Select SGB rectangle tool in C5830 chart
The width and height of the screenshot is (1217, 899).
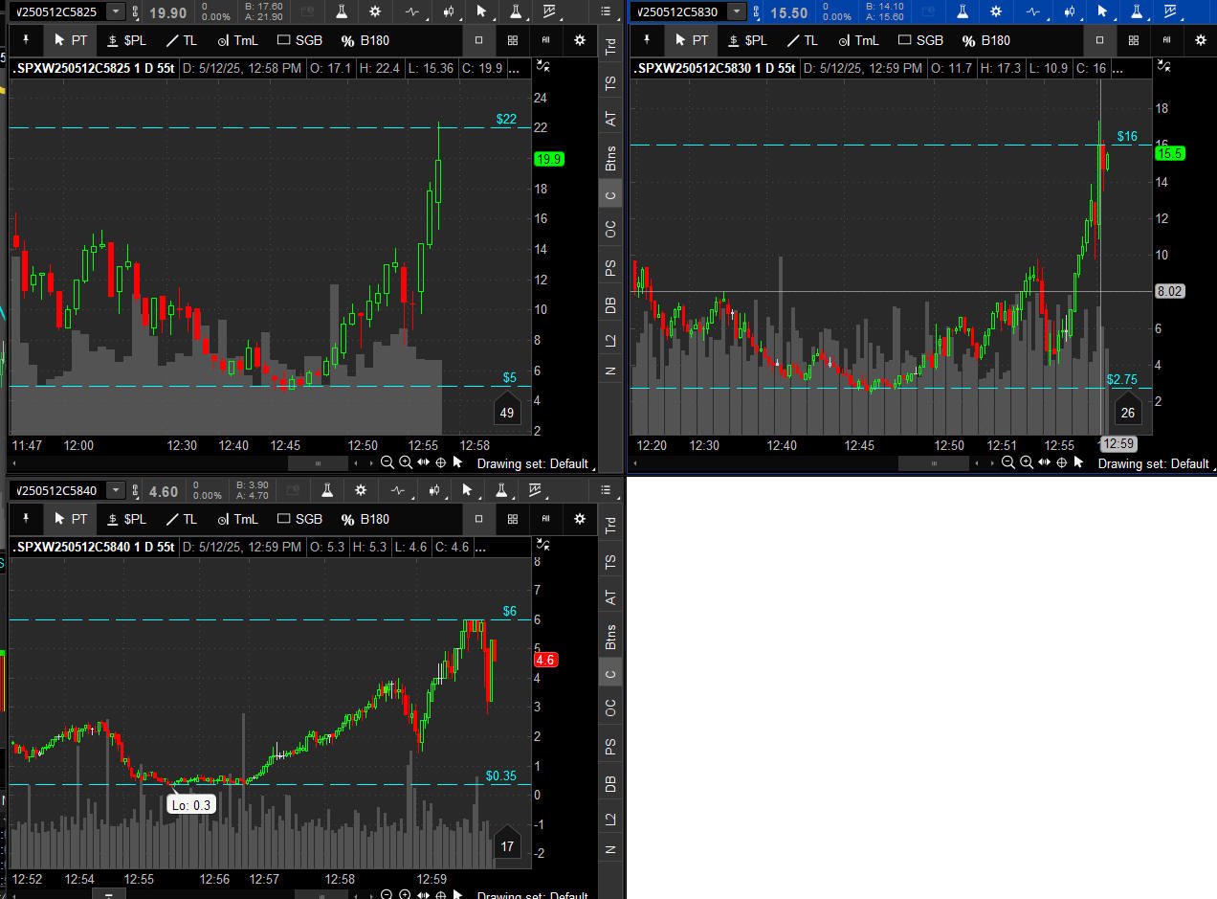pyautogui.click(x=919, y=40)
